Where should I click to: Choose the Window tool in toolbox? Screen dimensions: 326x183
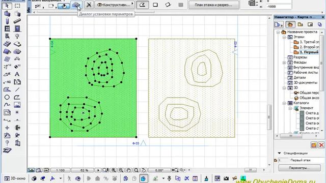tap(7, 28)
